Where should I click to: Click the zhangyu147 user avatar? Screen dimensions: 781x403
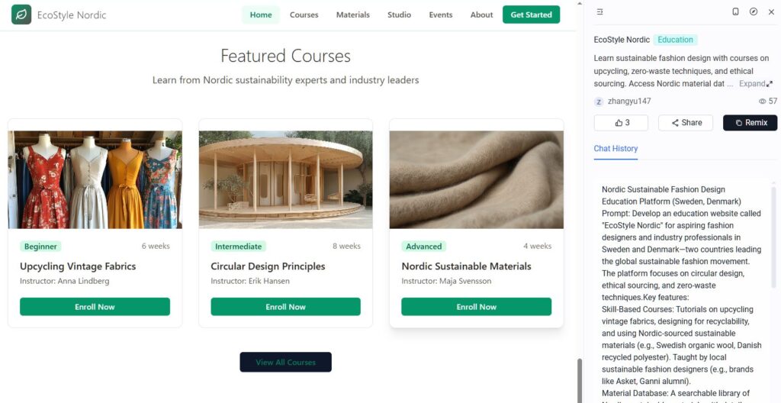[599, 102]
